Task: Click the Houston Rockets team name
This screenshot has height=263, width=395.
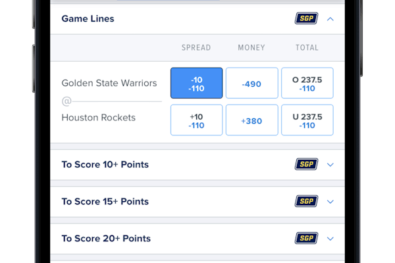Action: coord(98,118)
